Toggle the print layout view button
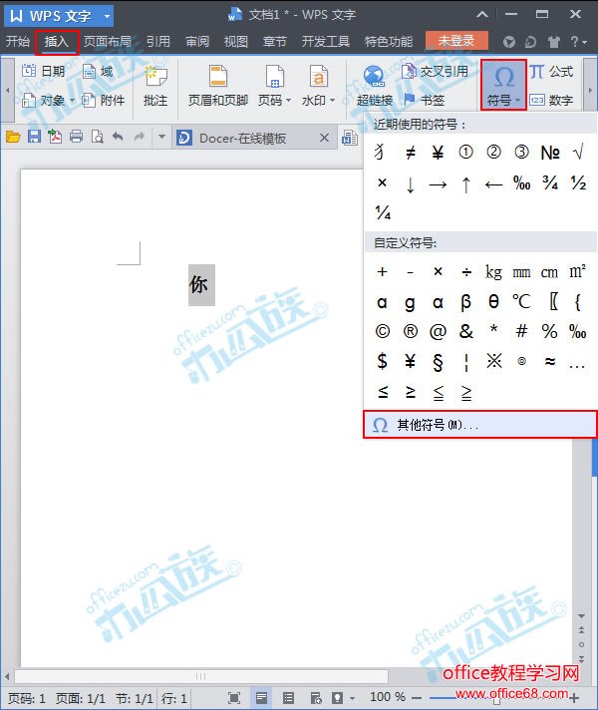Viewport: 598px width, 710px height. pyautogui.click(x=261, y=698)
